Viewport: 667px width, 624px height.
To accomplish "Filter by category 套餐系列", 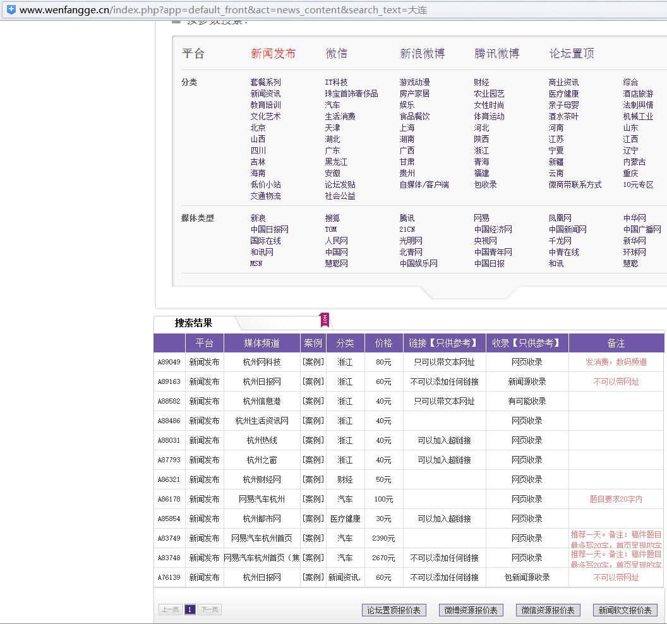I will click(265, 82).
